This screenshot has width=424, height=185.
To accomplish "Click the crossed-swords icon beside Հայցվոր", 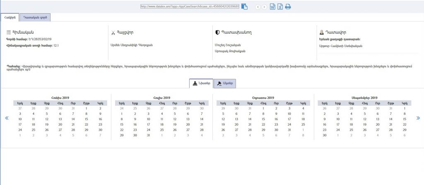I will [x=113, y=33].
